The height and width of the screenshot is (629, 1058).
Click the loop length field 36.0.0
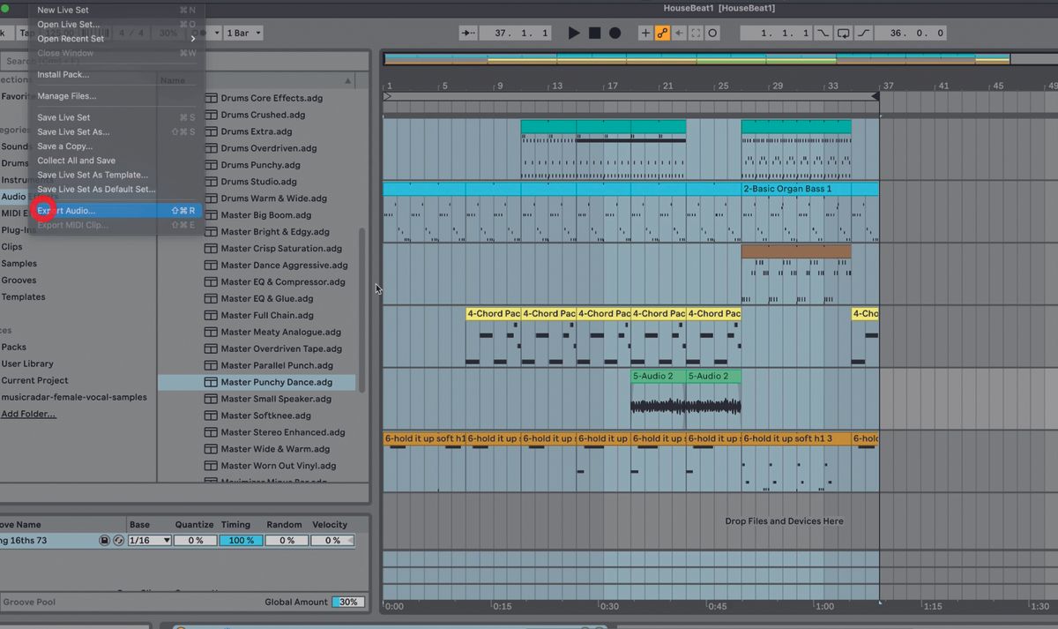[x=912, y=33]
